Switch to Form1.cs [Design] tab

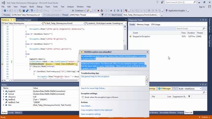(24, 20)
